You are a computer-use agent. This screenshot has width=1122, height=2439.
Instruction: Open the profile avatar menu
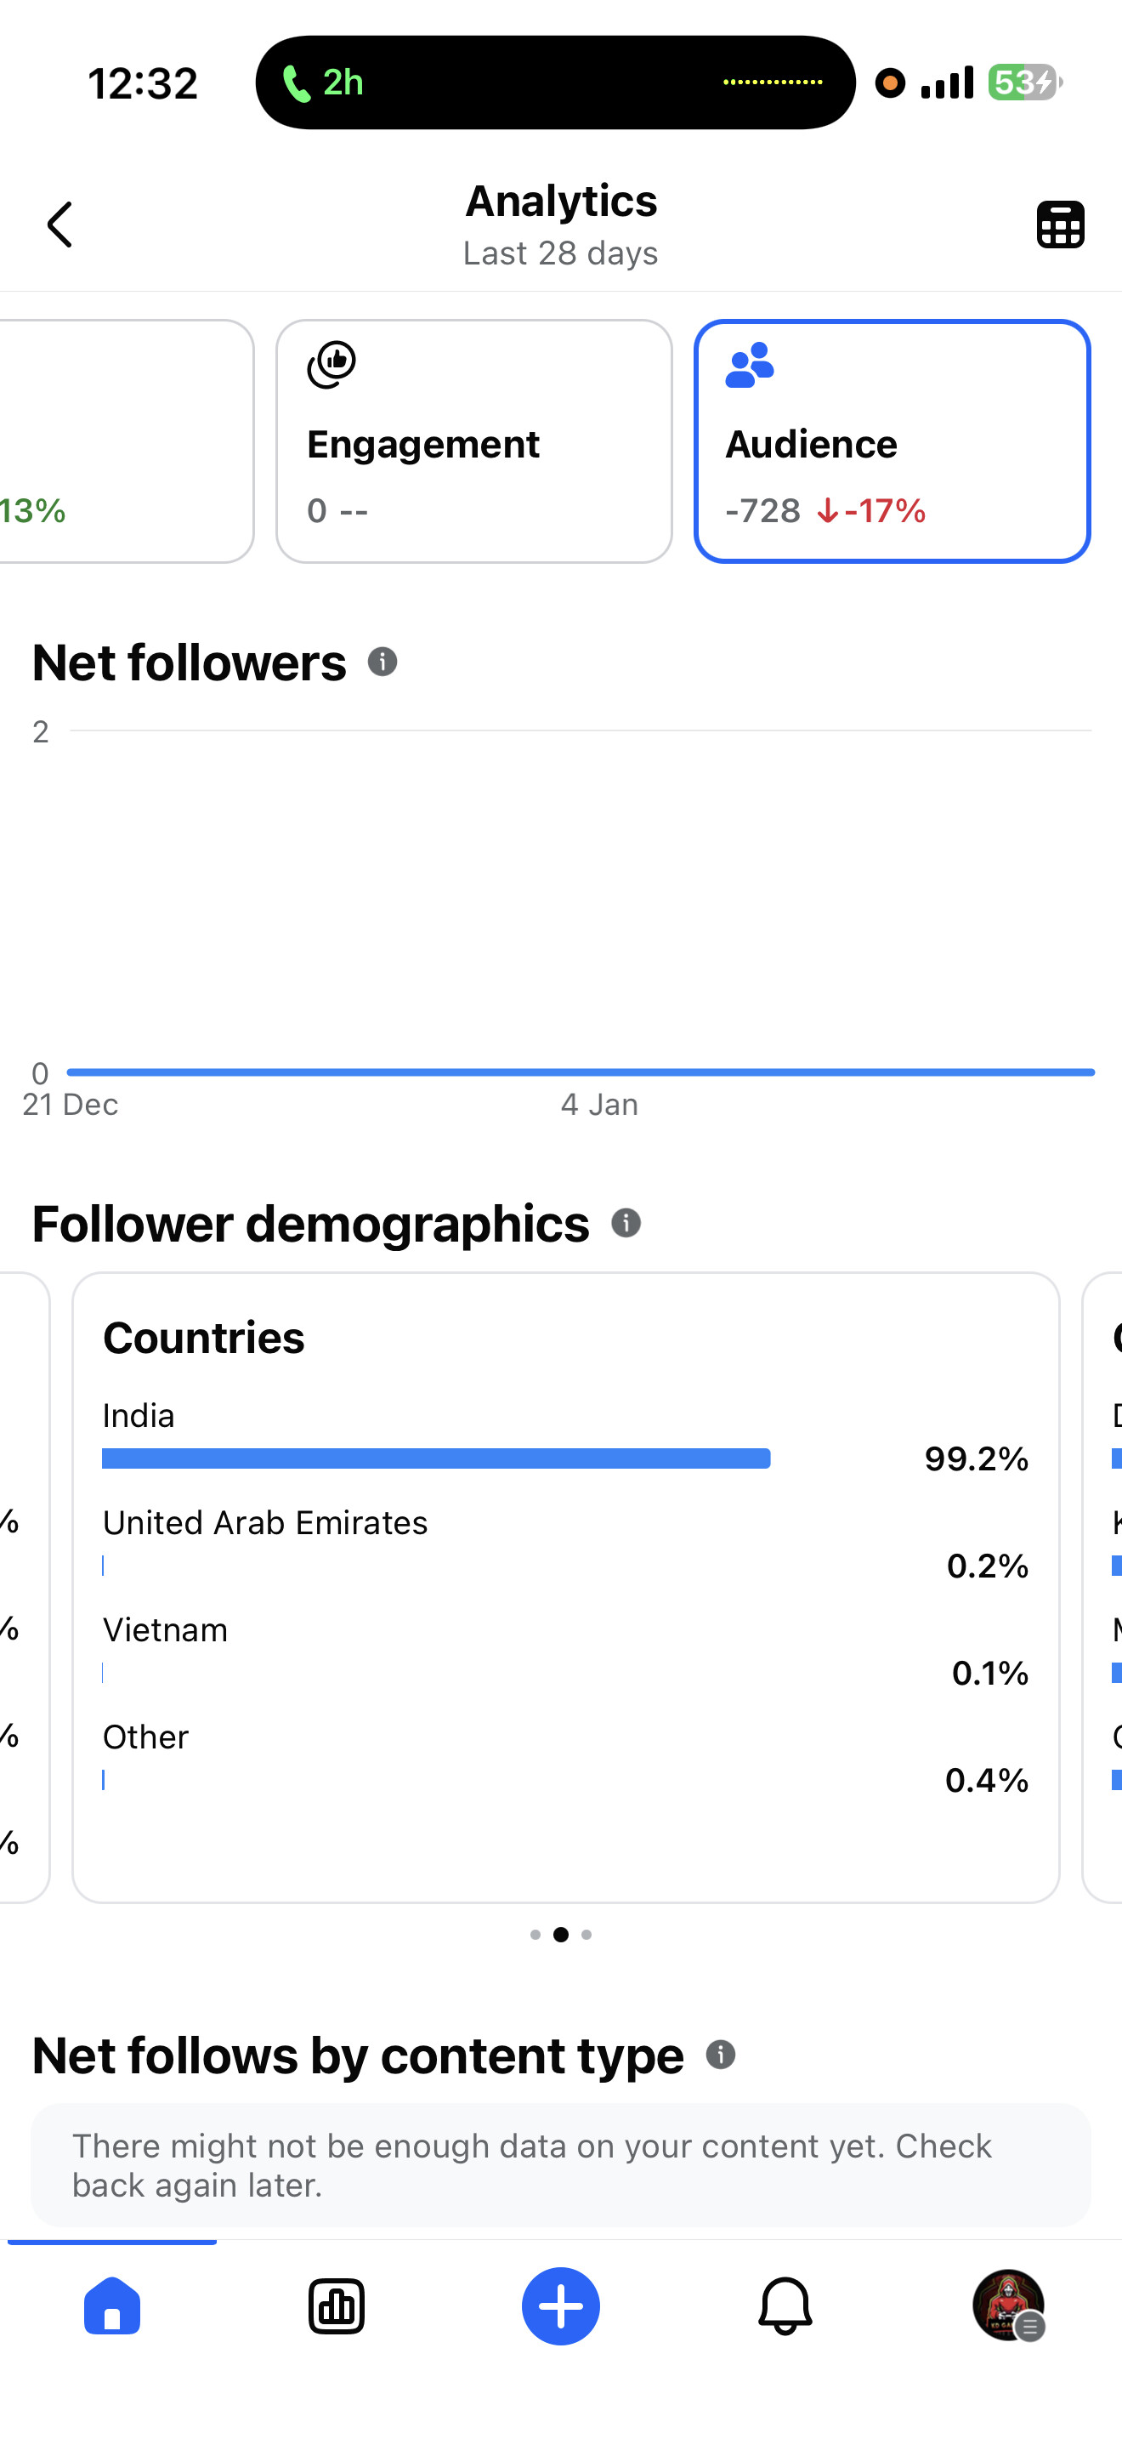(1008, 2305)
